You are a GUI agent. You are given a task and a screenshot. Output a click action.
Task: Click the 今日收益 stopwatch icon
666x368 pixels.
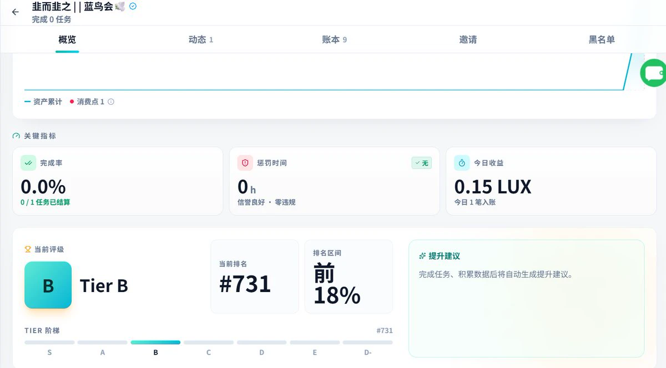pyautogui.click(x=462, y=163)
